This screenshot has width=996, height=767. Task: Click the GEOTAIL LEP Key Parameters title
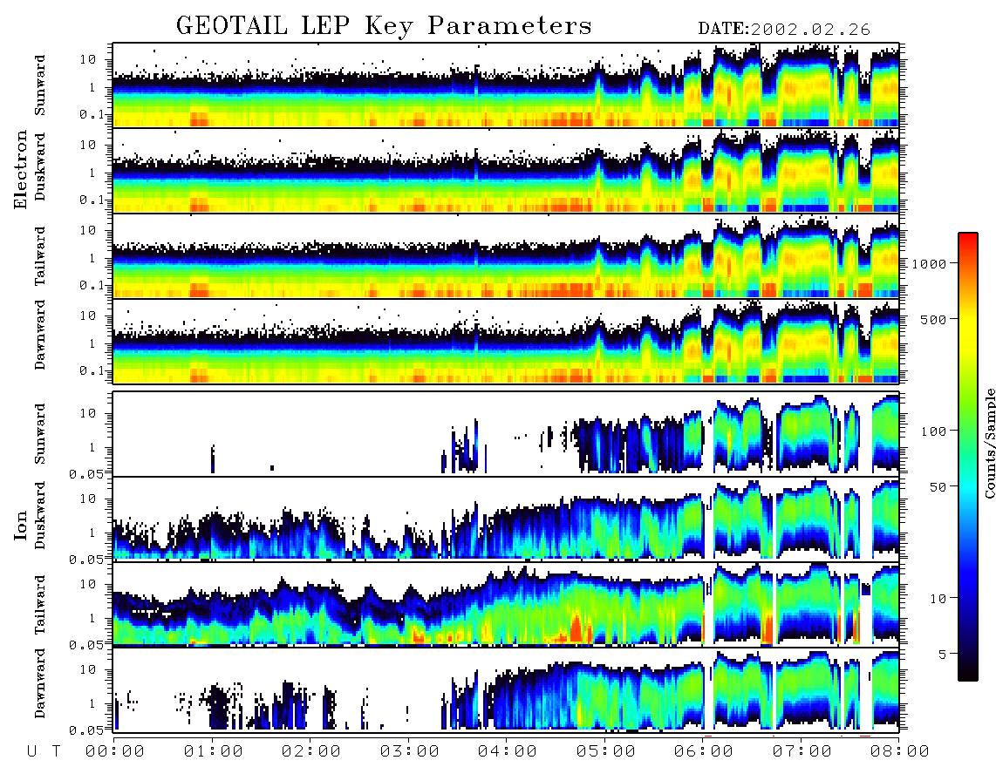[384, 27]
